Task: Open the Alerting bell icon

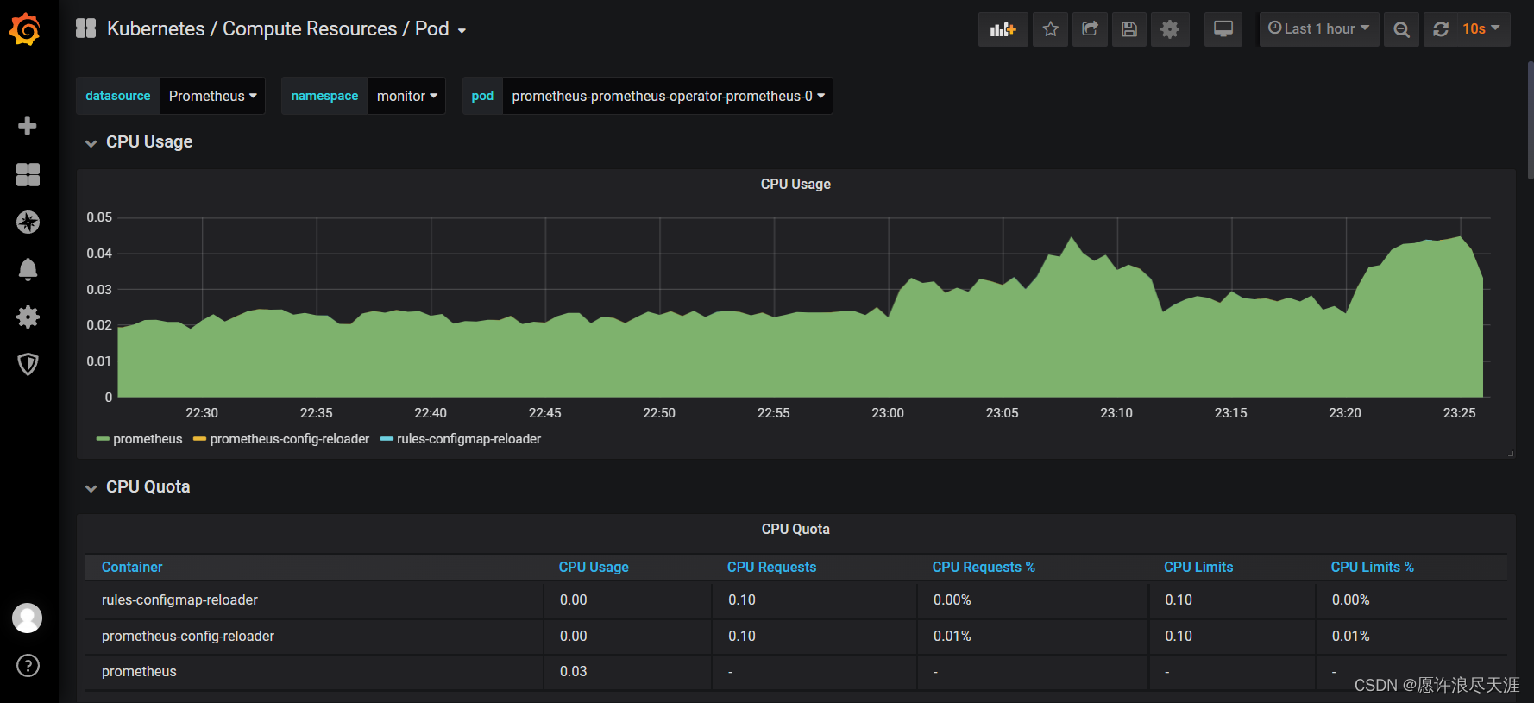Action: pos(28,269)
